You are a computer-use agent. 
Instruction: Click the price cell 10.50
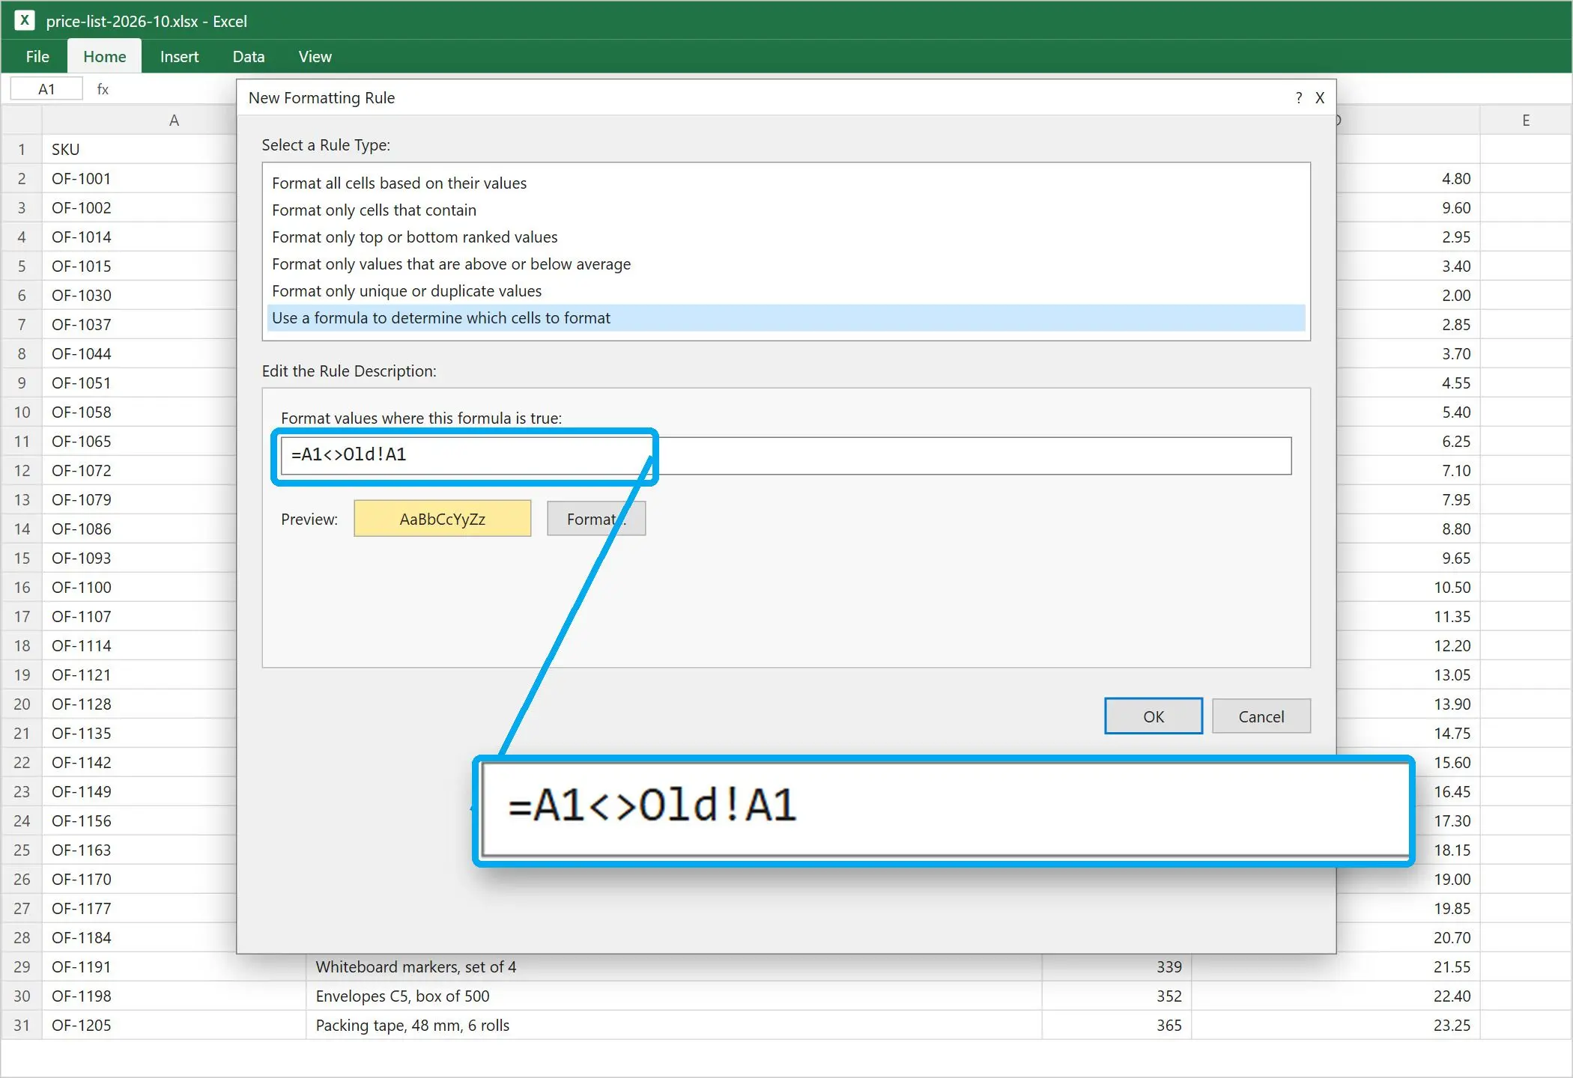pyautogui.click(x=1408, y=588)
